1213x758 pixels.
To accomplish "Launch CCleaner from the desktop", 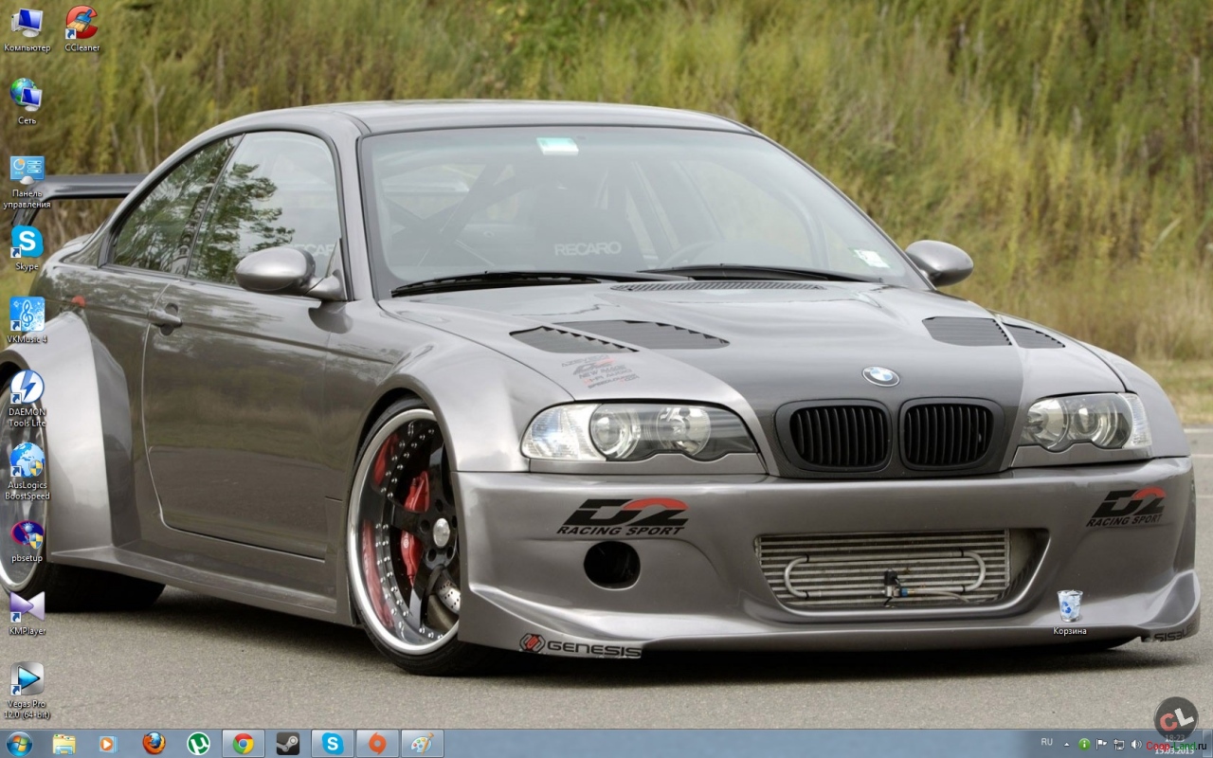I will tap(81, 29).
